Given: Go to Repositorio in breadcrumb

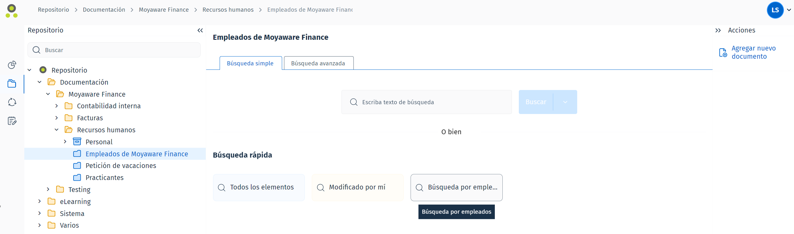Looking at the screenshot, I should (53, 10).
